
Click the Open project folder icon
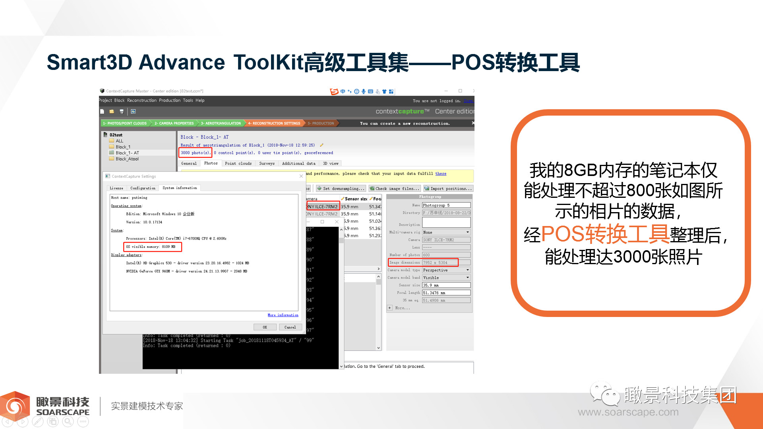112,112
